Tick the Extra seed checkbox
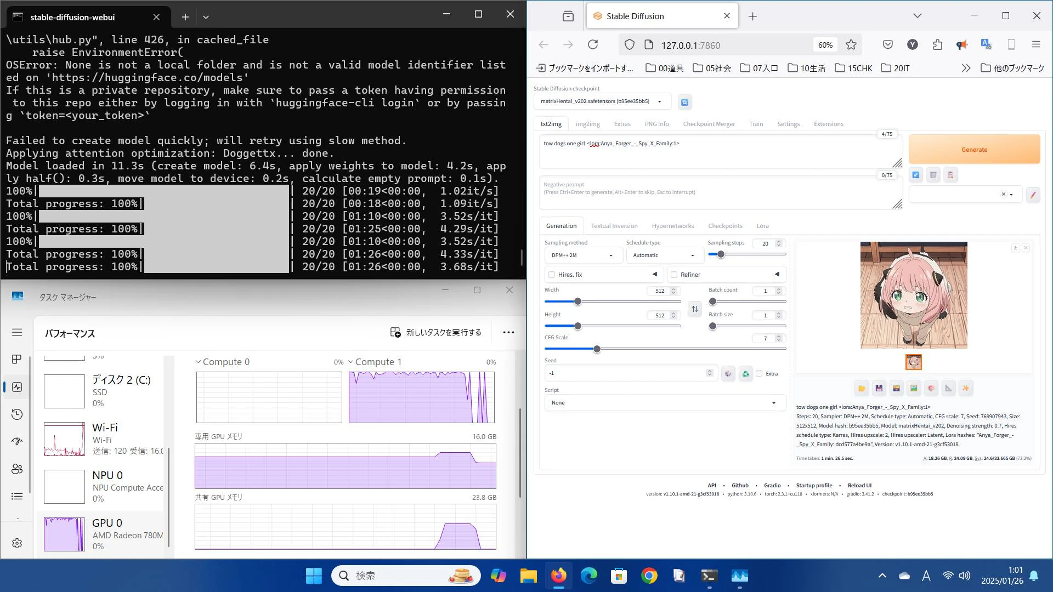This screenshot has width=1053, height=592. point(759,374)
